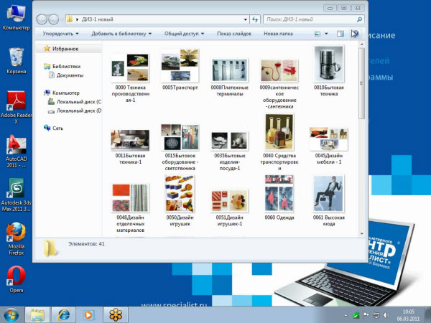Open the Упорядочить dropdown menu
The image size is (431, 323).
pos(60,33)
